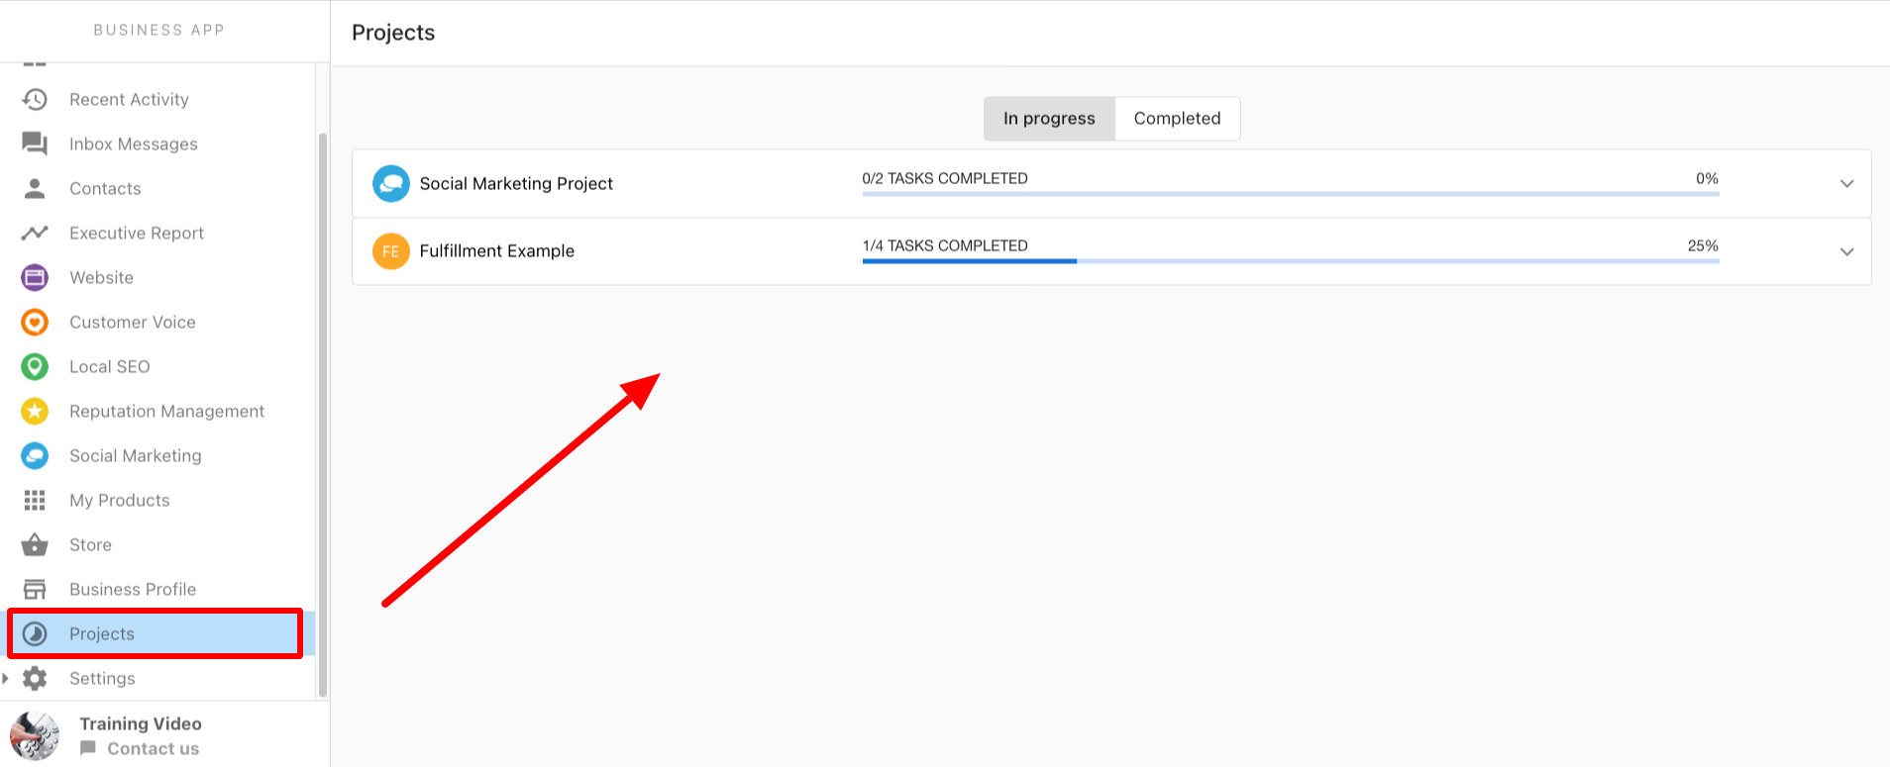The width and height of the screenshot is (1890, 767).
Task: Expand the Fulfillment Example chevron
Action: click(1846, 252)
